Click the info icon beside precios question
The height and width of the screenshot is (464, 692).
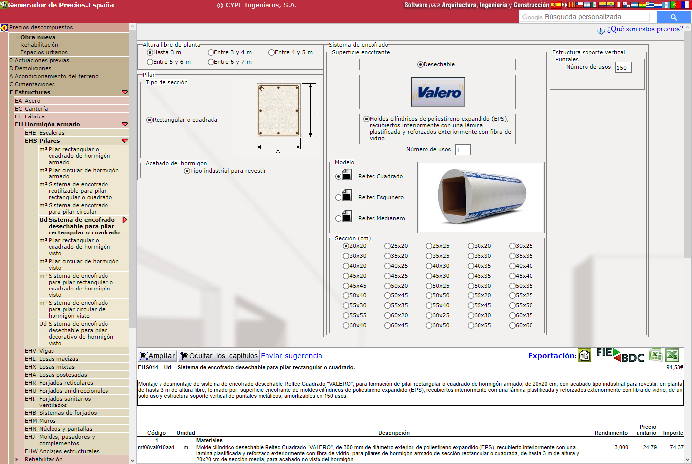tap(601, 30)
